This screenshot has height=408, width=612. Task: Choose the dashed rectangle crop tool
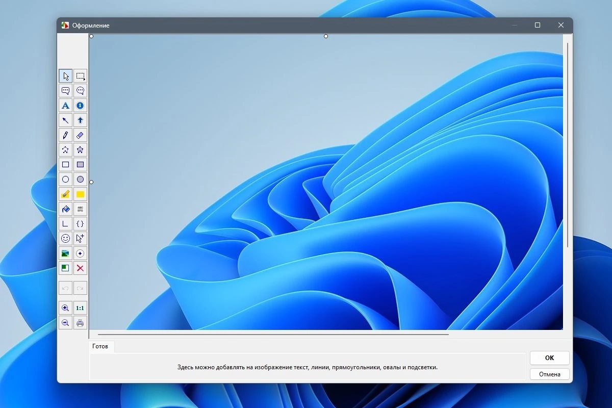[80, 76]
